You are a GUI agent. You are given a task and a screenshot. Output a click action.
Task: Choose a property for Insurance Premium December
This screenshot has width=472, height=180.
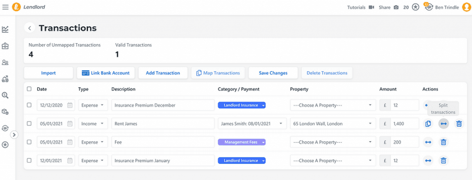pyautogui.click(x=333, y=105)
